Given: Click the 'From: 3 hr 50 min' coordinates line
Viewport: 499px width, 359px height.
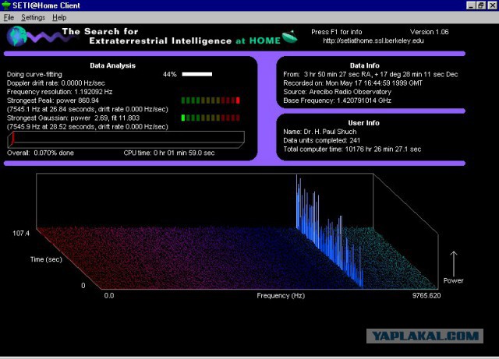Looking at the screenshot, I should [x=370, y=75].
